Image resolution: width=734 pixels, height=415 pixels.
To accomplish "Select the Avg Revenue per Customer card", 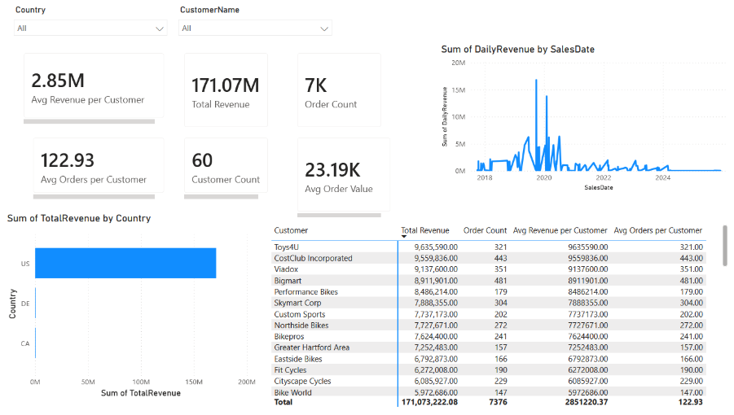I will coord(94,85).
